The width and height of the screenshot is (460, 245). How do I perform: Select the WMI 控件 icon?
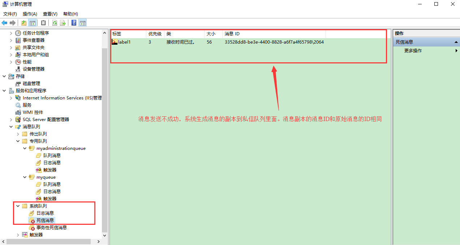[18, 112]
